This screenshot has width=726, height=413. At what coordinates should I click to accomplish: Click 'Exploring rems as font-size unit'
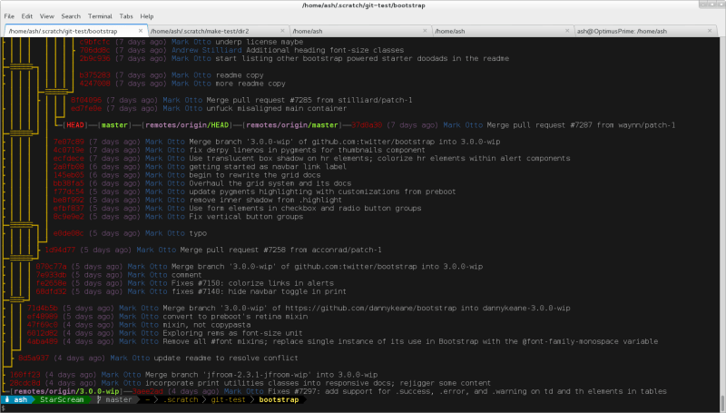[232, 333]
